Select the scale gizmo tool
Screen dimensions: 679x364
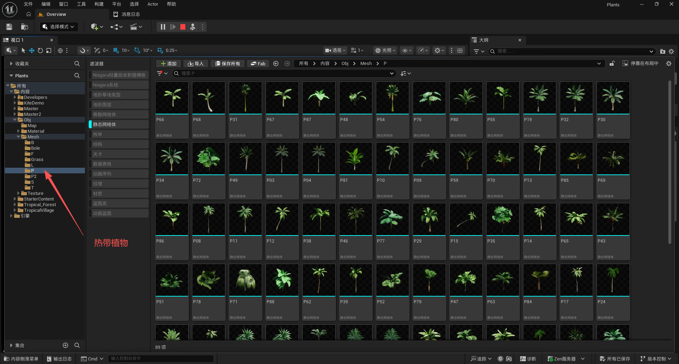pos(49,50)
